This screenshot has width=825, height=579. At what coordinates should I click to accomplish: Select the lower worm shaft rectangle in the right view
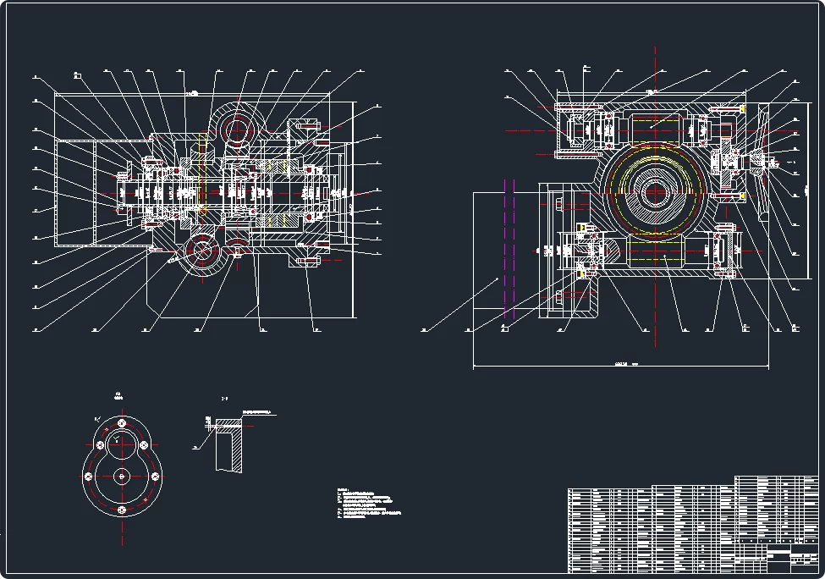tap(656, 252)
